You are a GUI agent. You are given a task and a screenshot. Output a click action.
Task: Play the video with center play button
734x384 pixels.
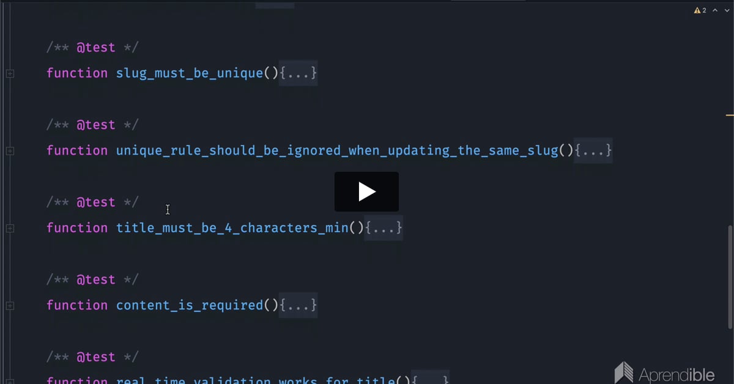tap(366, 191)
